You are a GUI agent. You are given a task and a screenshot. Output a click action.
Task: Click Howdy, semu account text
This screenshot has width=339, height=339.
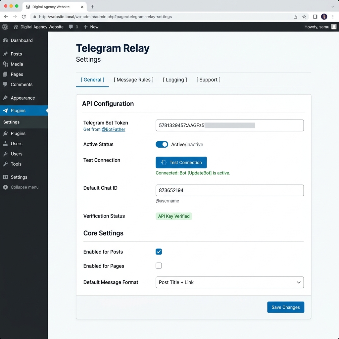(317, 27)
